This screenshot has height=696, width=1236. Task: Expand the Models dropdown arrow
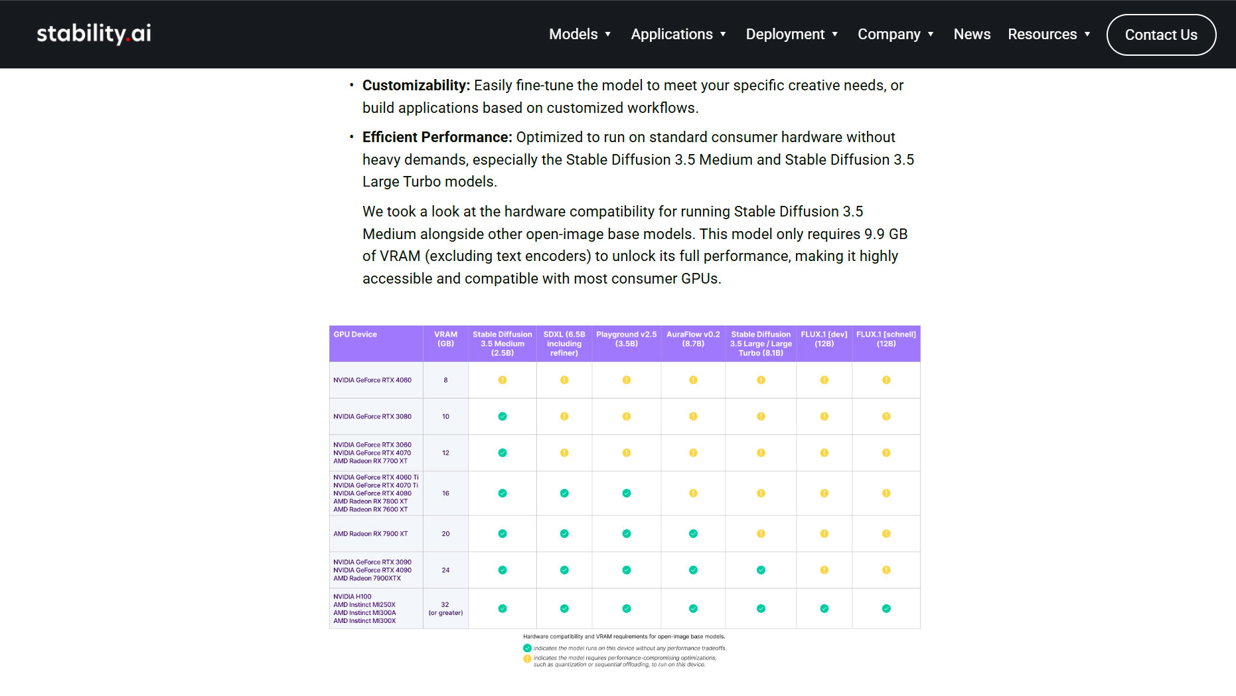point(608,35)
